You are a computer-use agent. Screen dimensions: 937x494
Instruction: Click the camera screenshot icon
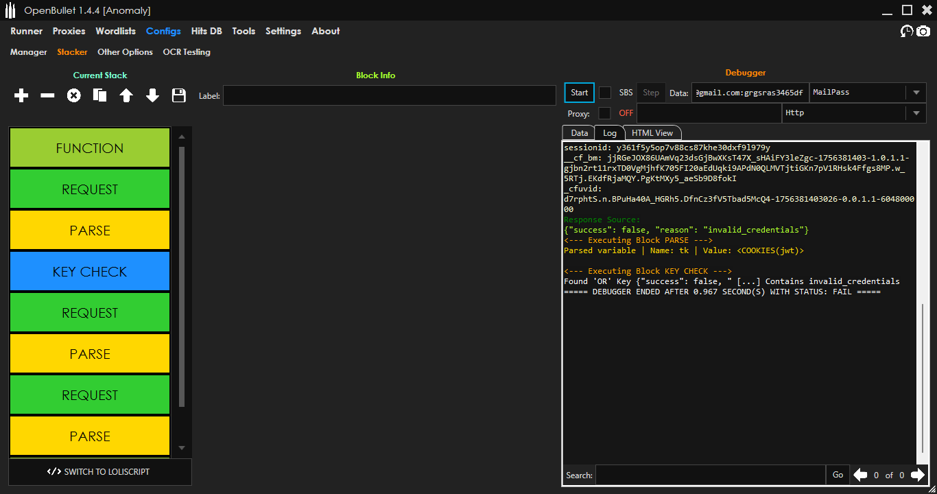923,32
